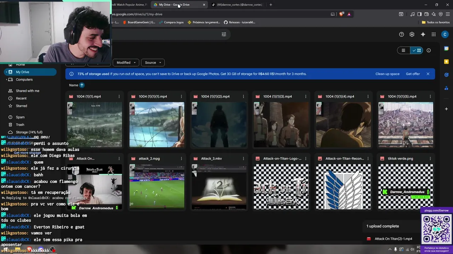Switch to the My Drive - Google Drive tab
This screenshot has width=453, height=254.
[x=179, y=5]
